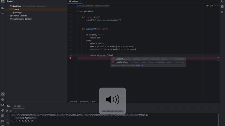
Task: Rerun main using the rerun icon
Action: (x=7, y=111)
